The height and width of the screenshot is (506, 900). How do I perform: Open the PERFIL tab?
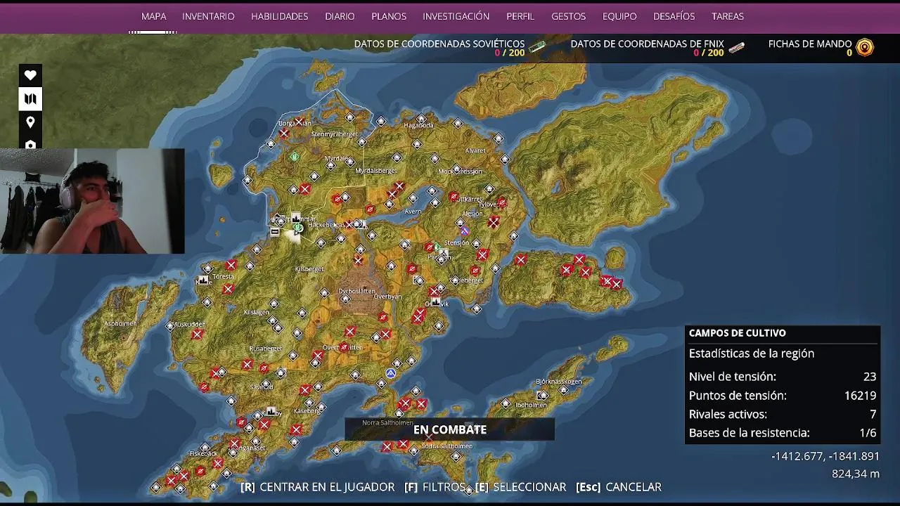pos(520,16)
